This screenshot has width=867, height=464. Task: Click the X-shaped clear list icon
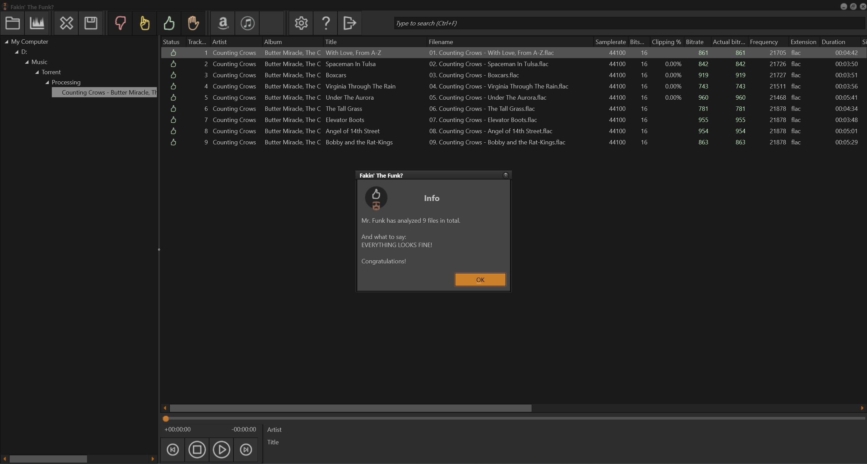click(66, 23)
